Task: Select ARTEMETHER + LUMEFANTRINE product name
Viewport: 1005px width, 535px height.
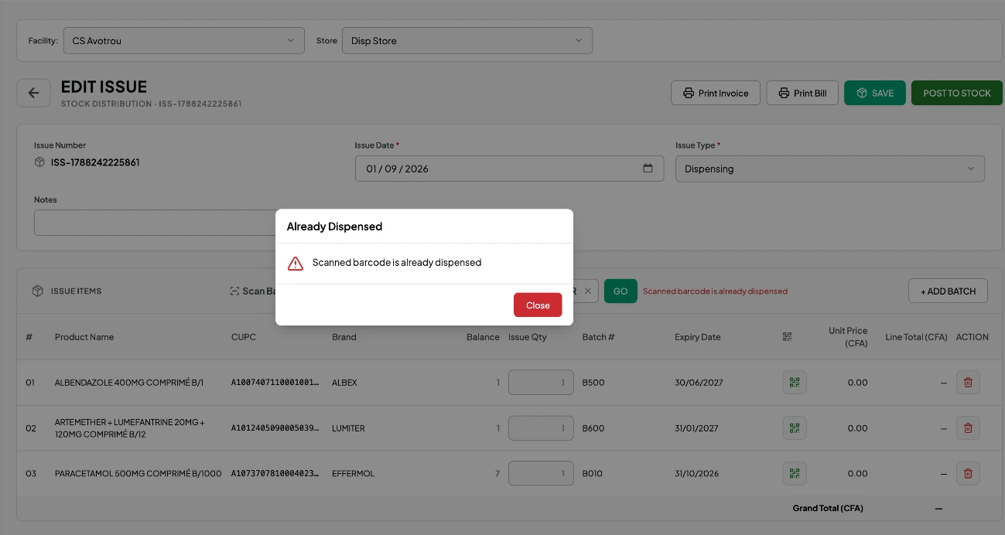Action: click(x=130, y=428)
